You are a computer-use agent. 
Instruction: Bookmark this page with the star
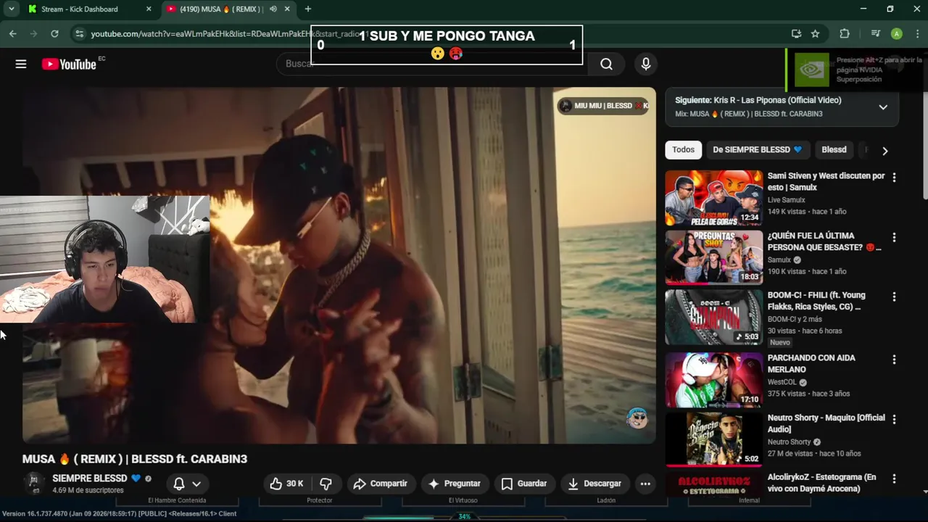(x=815, y=33)
